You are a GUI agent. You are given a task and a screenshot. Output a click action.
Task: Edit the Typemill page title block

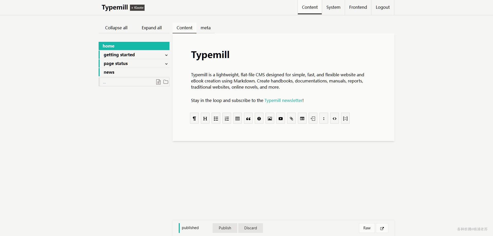click(210, 55)
